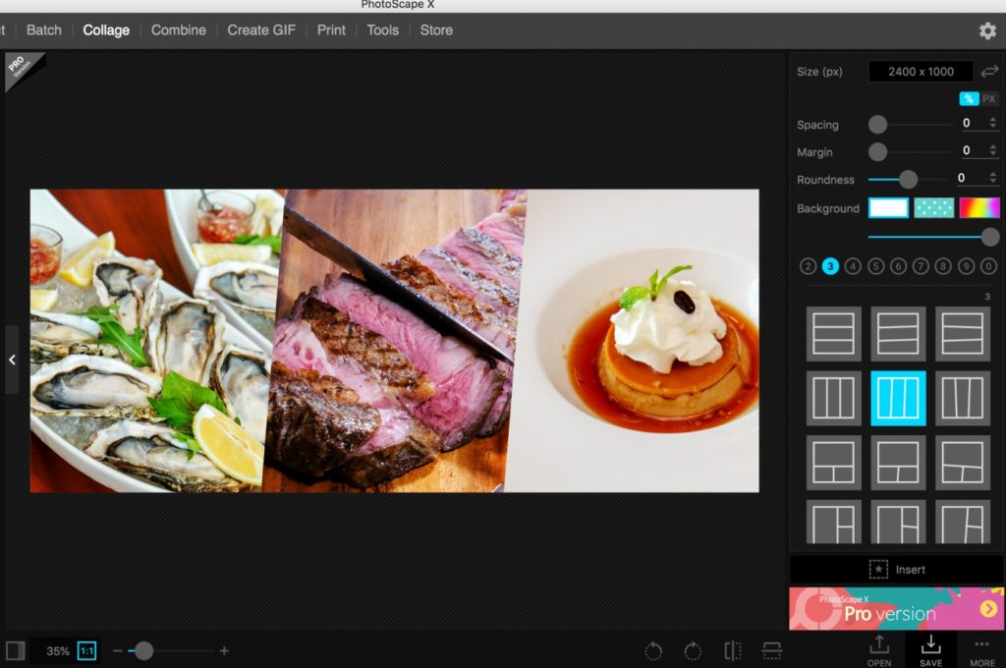Choose the rainbow gradient background swatch
Image resolution: width=1006 pixels, height=668 pixels.
pos(979,208)
